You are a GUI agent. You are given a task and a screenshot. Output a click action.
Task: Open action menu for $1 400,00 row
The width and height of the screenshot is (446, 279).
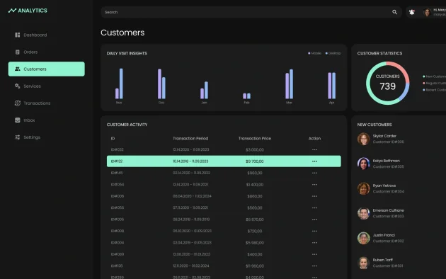coord(314,185)
